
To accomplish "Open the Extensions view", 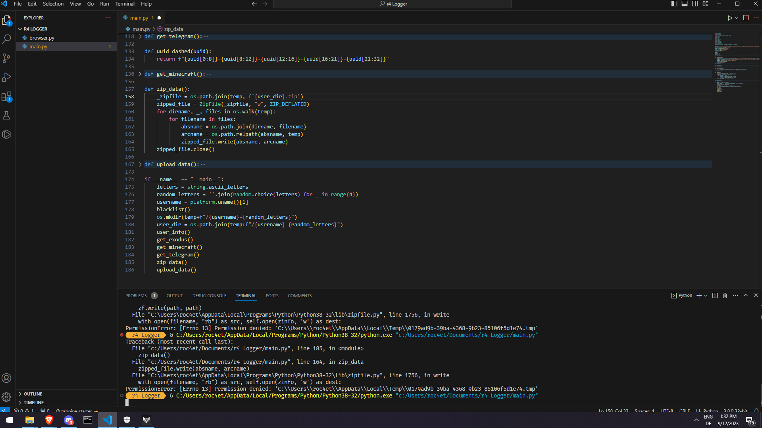I will pyautogui.click(x=7, y=96).
